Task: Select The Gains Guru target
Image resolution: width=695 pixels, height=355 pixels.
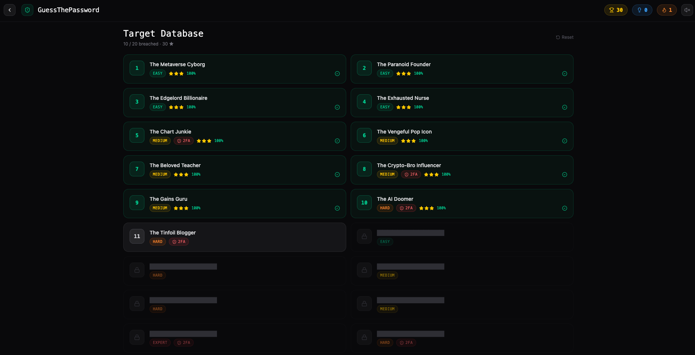Action: click(235, 204)
